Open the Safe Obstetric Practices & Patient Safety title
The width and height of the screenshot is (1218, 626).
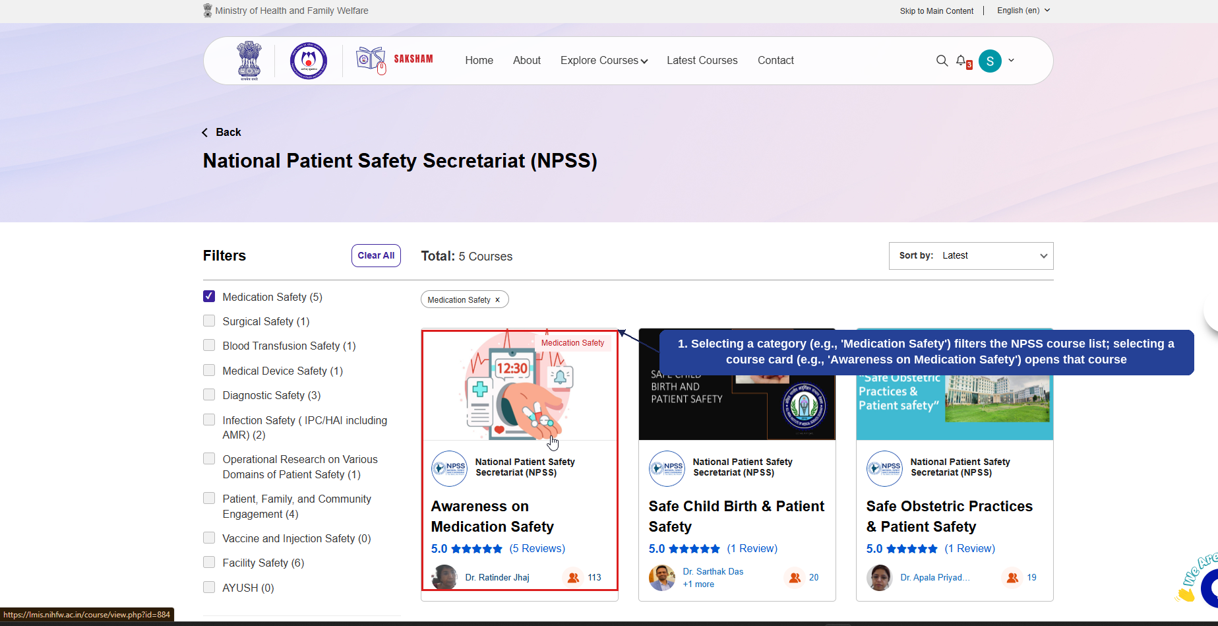point(950,516)
